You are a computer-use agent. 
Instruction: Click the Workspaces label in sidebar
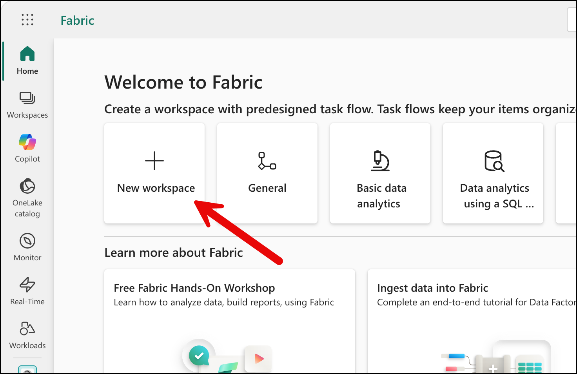27,115
